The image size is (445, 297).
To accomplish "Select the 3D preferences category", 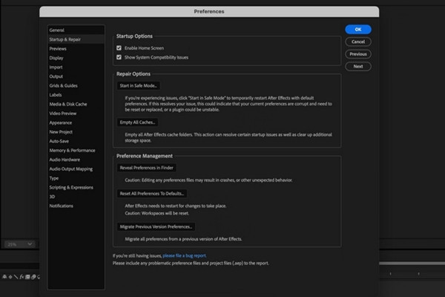I will coord(76,196).
